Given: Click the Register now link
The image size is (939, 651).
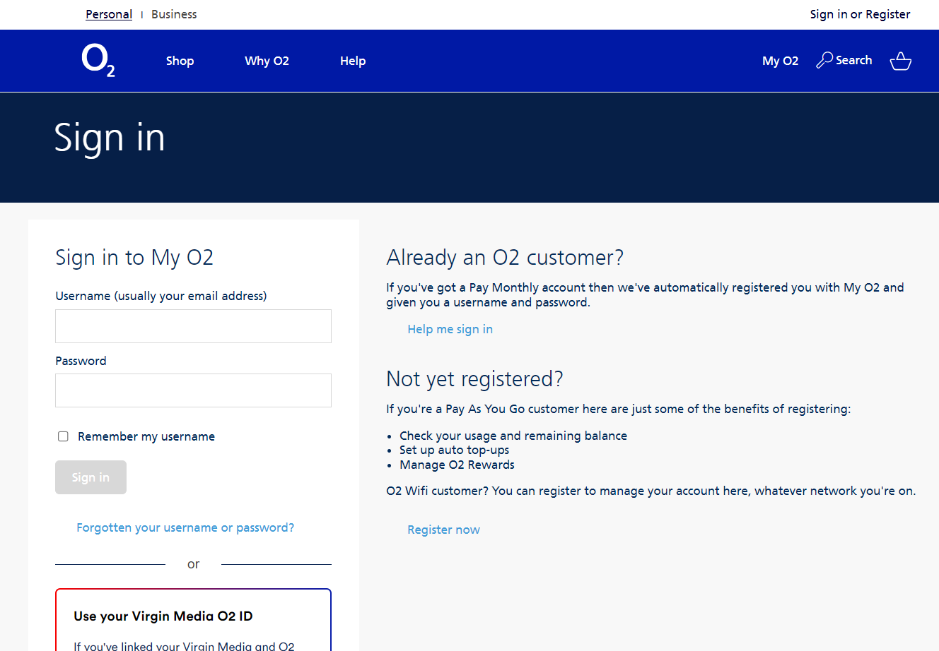Looking at the screenshot, I should point(443,530).
